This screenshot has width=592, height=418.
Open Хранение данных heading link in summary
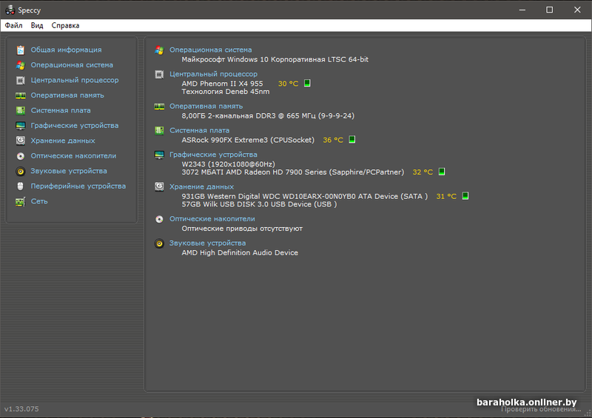pyautogui.click(x=201, y=186)
